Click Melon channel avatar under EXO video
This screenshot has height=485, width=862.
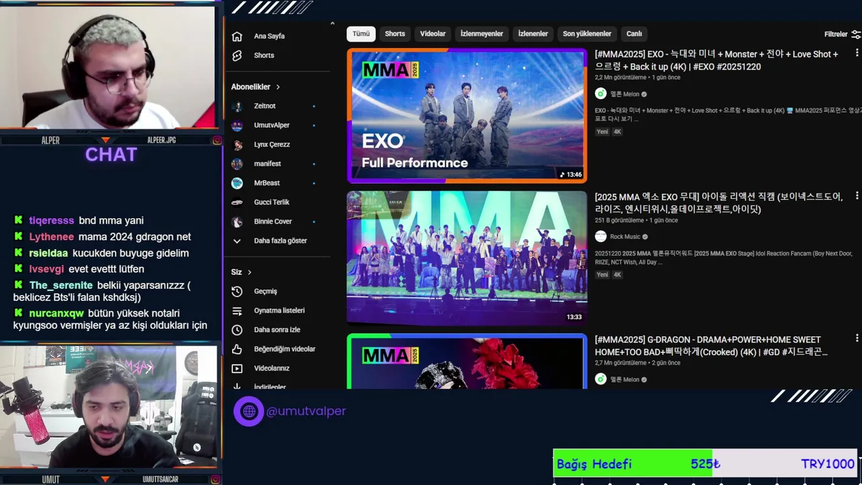[x=601, y=94]
